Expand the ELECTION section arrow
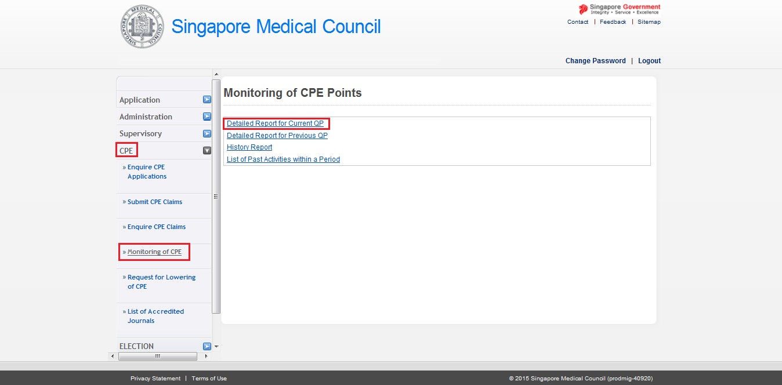This screenshot has height=385, width=782. click(207, 346)
